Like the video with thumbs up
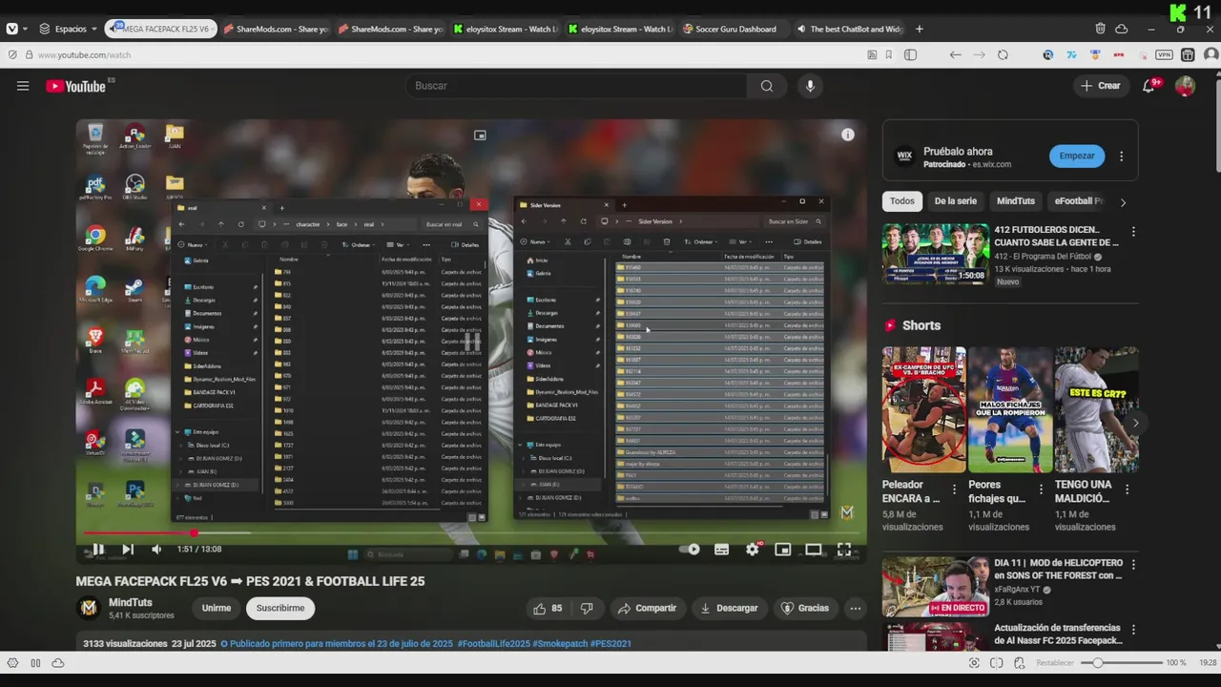1221x687 pixels. tap(548, 608)
